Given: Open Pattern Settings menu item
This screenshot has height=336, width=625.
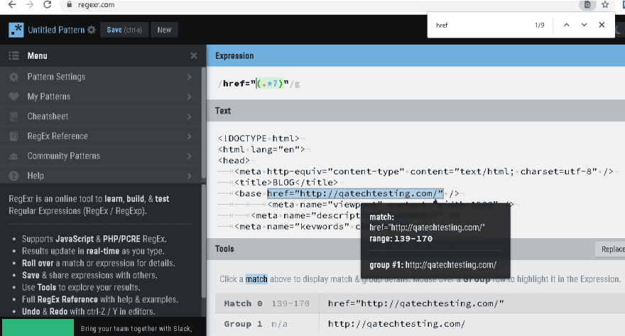Looking at the screenshot, I should click(100, 77).
